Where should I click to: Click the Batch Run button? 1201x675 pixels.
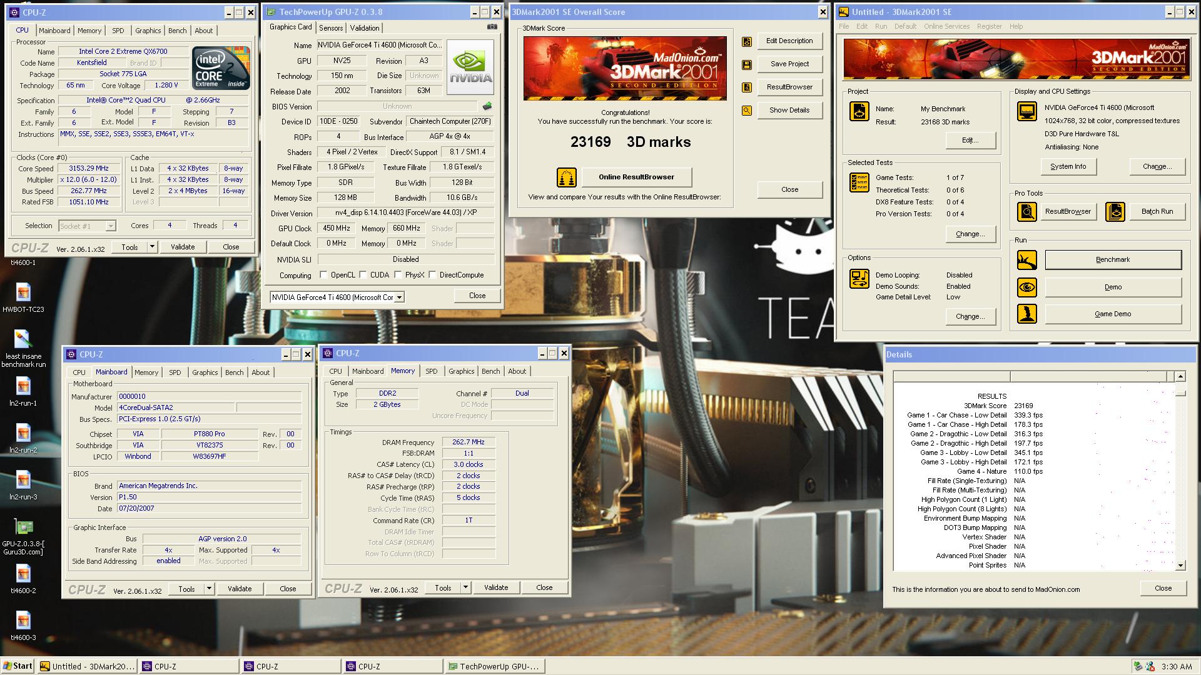[x=1157, y=212]
